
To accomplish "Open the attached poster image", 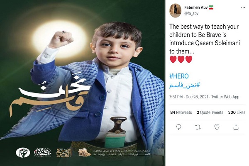I will [x=83, y=83].
